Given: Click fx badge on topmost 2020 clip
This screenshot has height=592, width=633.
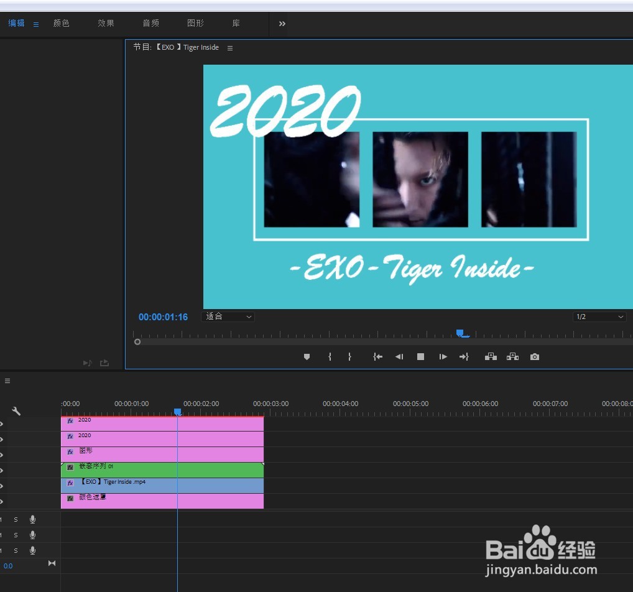Looking at the screenshot, I should coord(70,421).
